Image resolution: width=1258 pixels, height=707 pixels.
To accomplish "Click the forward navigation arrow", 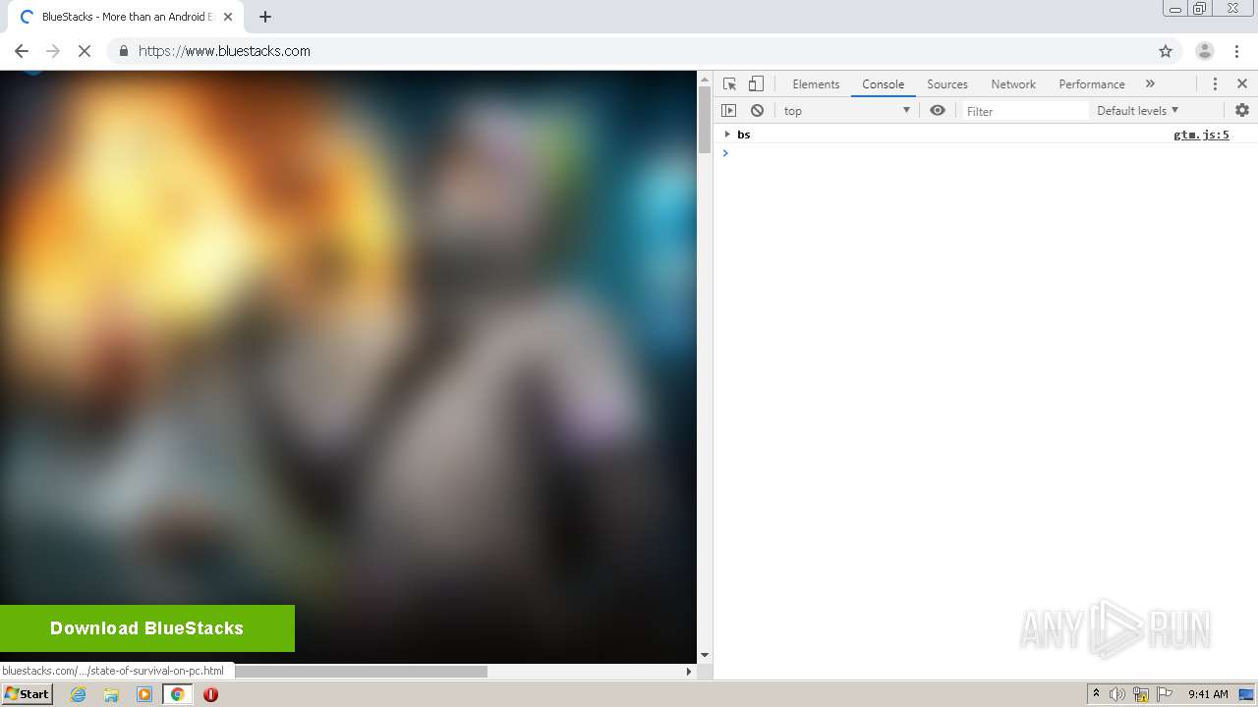I will (x=53, y=51).
